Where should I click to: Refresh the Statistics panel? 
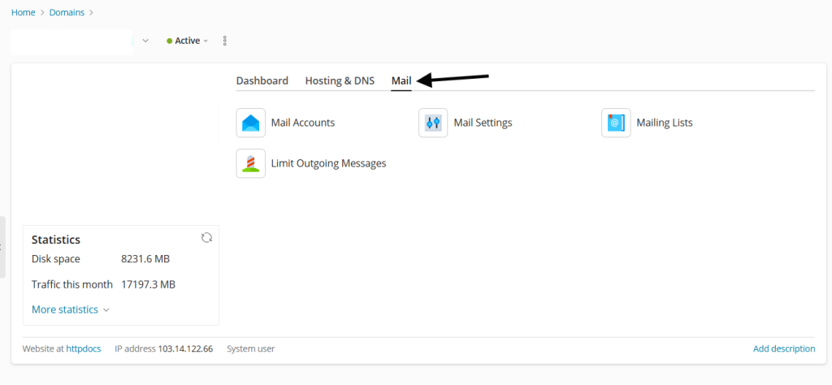pos(206,237)
